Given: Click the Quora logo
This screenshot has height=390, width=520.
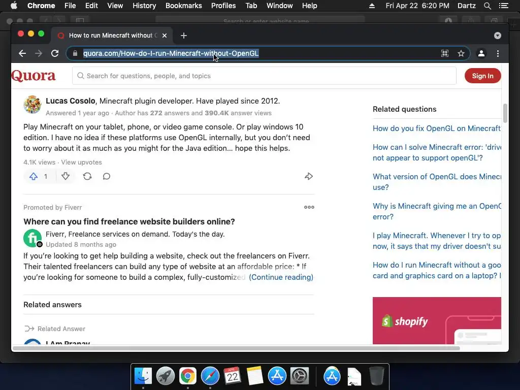Looking at the screenshot, I should point(33,76).
